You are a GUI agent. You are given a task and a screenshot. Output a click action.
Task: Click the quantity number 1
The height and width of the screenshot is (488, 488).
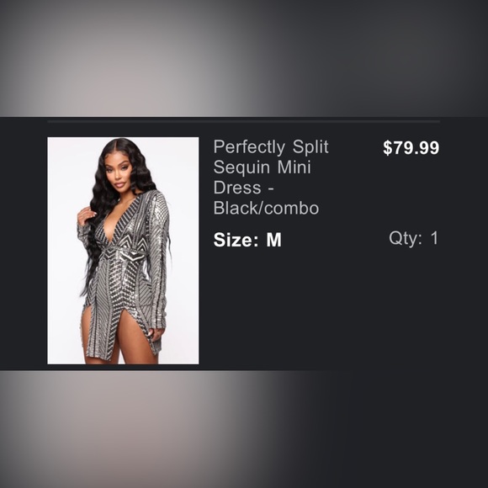point(434,238)
